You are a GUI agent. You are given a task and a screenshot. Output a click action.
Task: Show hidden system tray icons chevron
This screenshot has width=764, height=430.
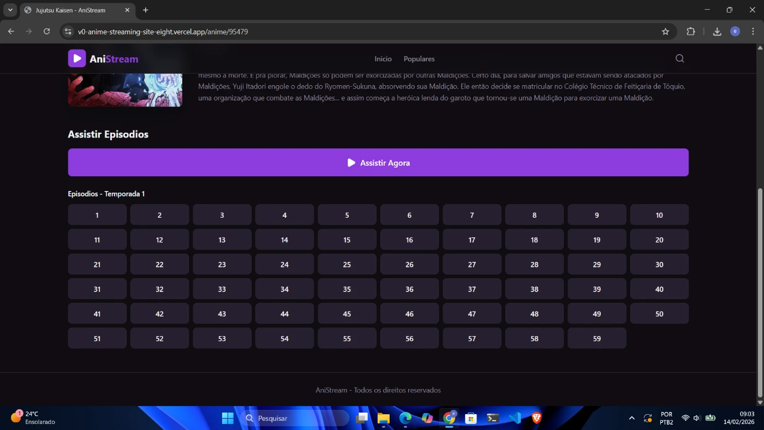click(x=632, y=418)
